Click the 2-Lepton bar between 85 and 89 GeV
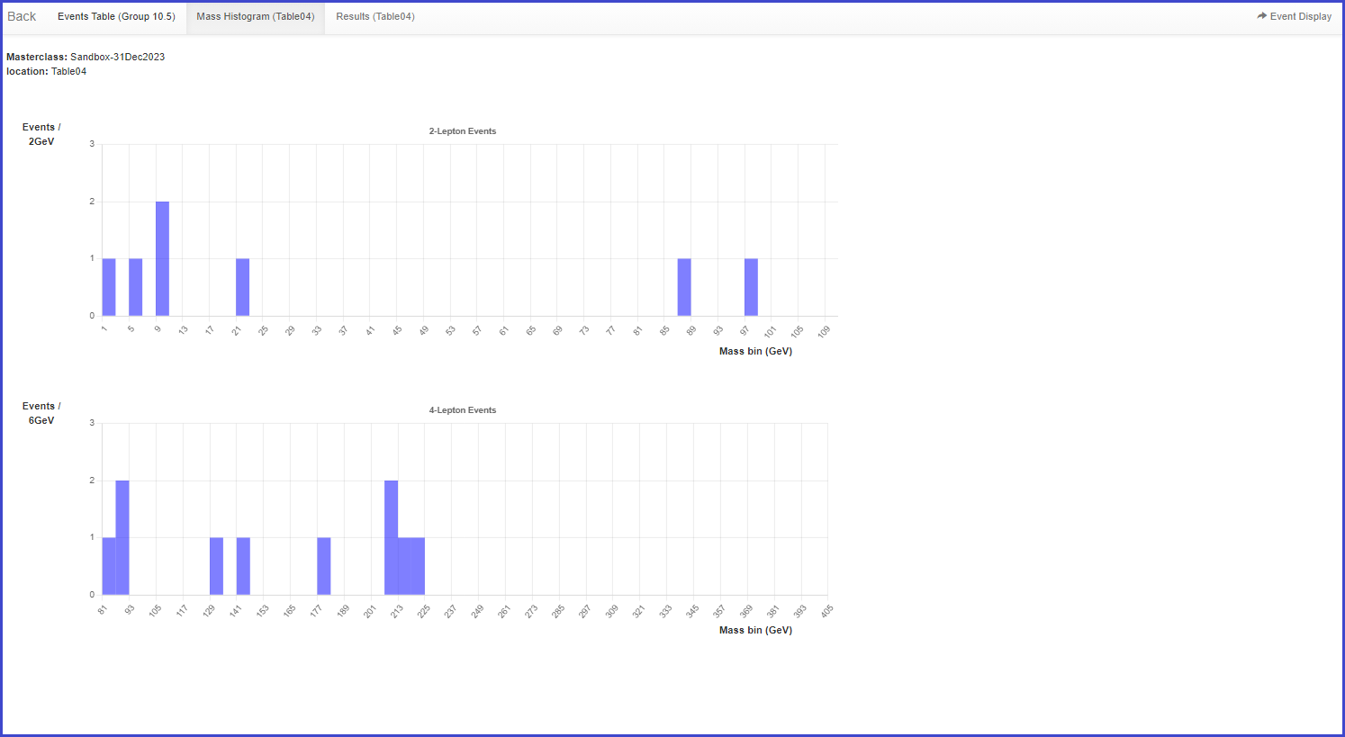This screenshot has height=737, width=1345. (x=684, y=287)
